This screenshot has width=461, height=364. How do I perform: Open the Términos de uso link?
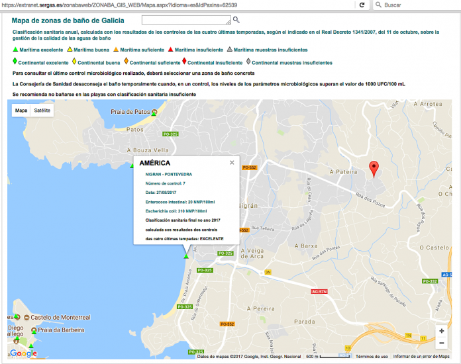pyautogui.click(x=372, y=357)
